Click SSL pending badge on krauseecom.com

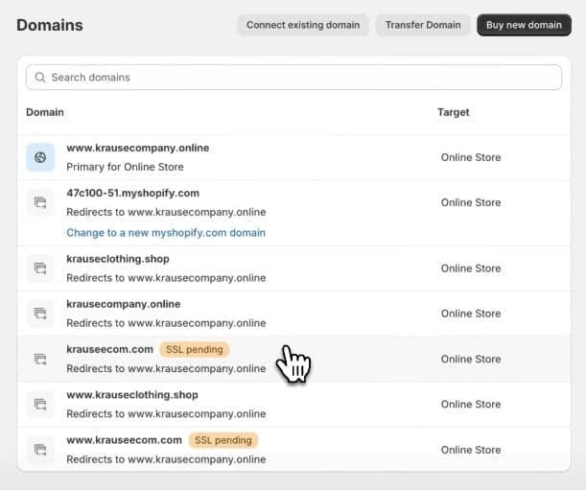[x=195, y=349]
